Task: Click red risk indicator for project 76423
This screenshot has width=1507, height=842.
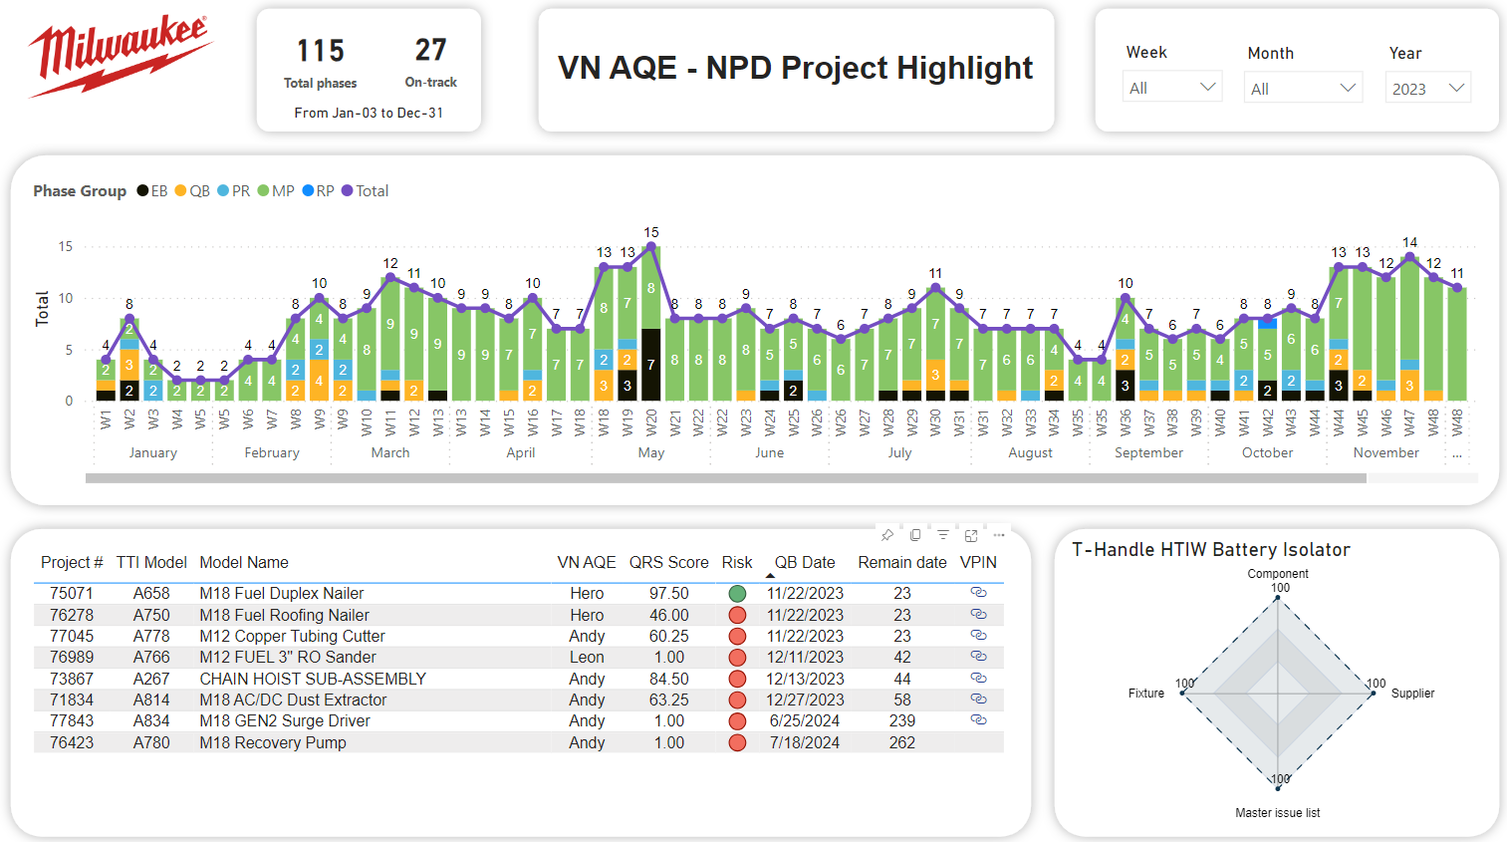Action: click(x=737, y=742)
